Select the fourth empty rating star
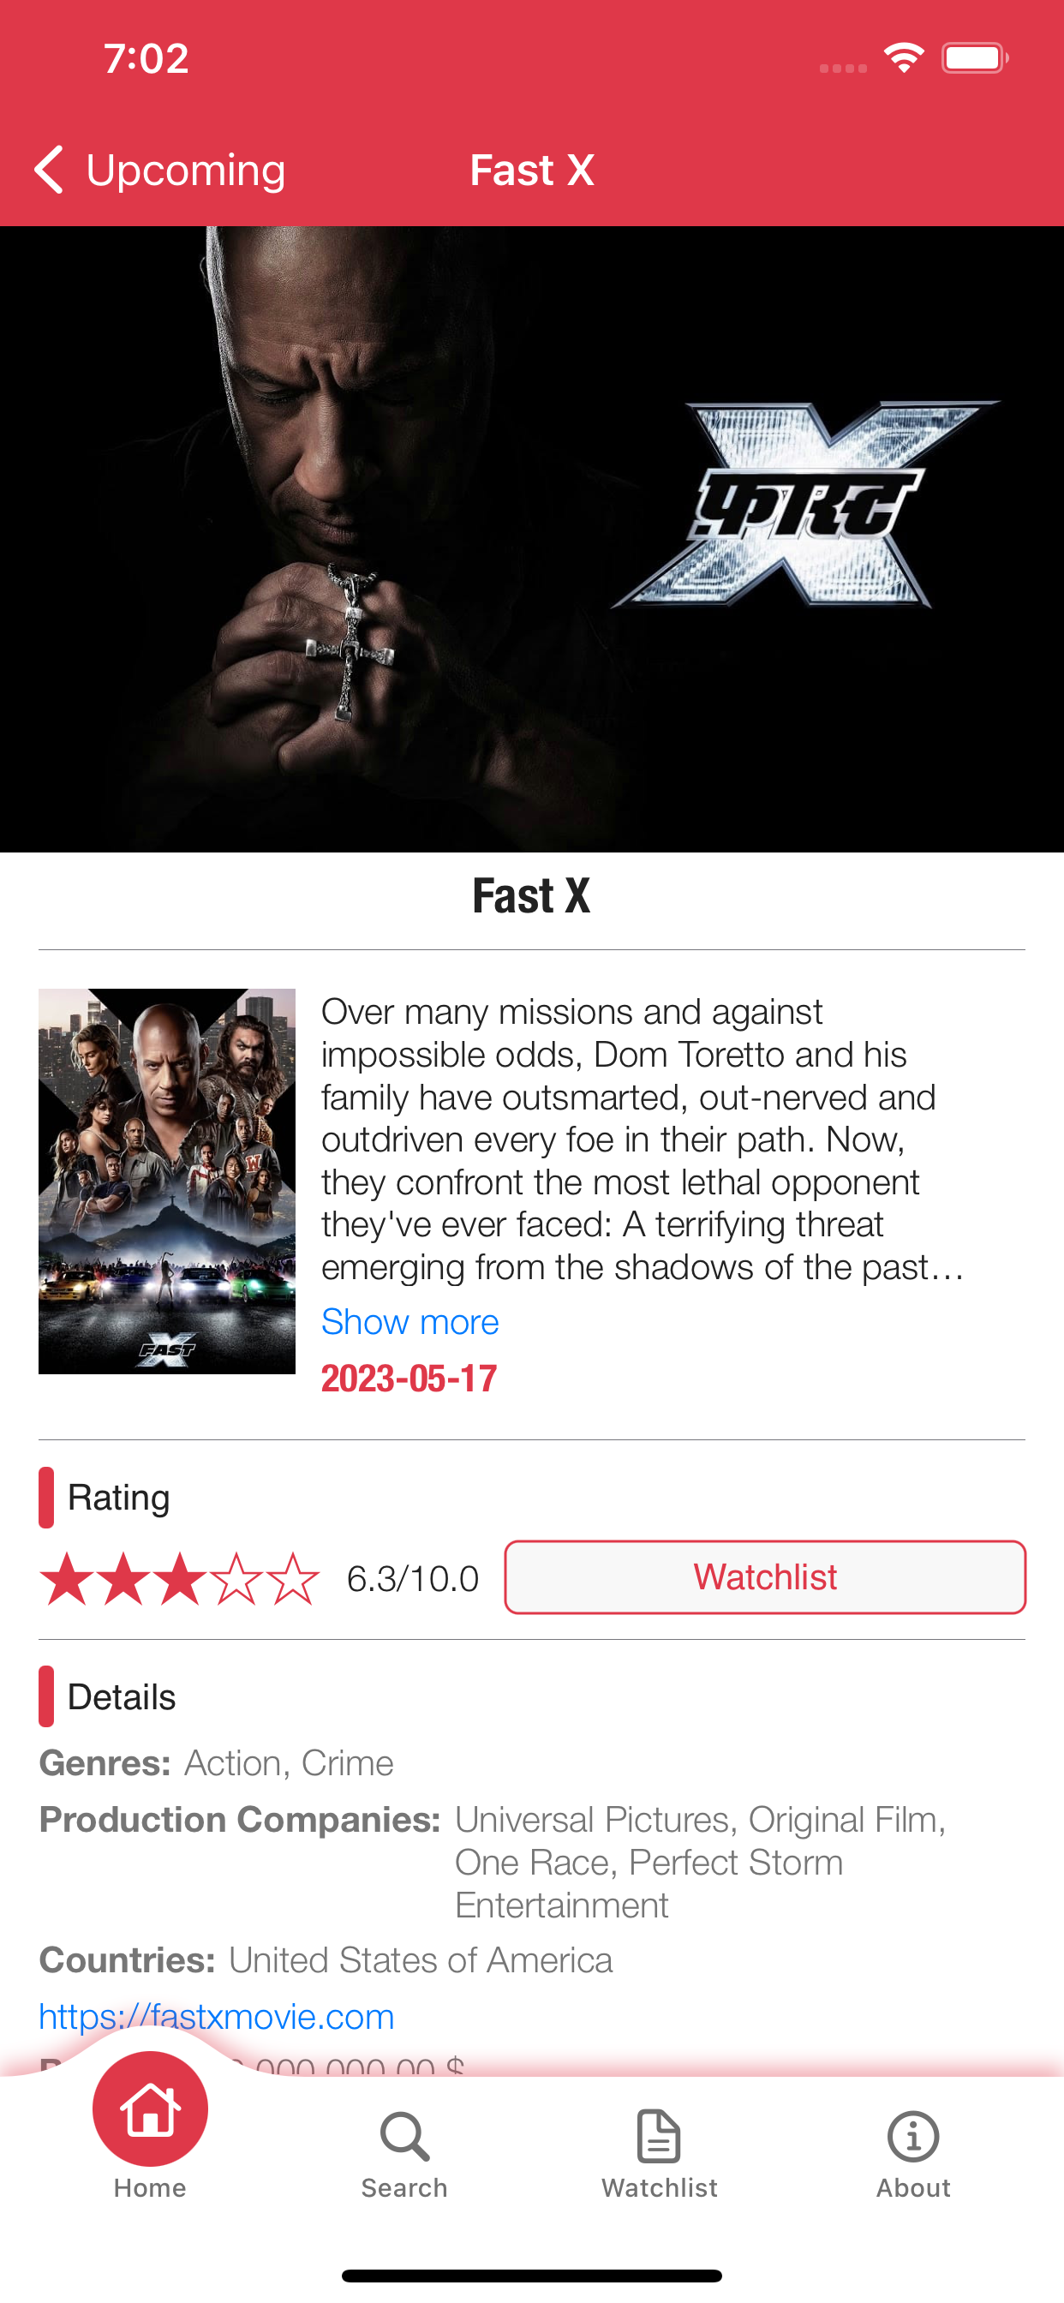 (236, 1579)
